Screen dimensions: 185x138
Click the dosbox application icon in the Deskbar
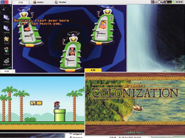tap(35, 2)
